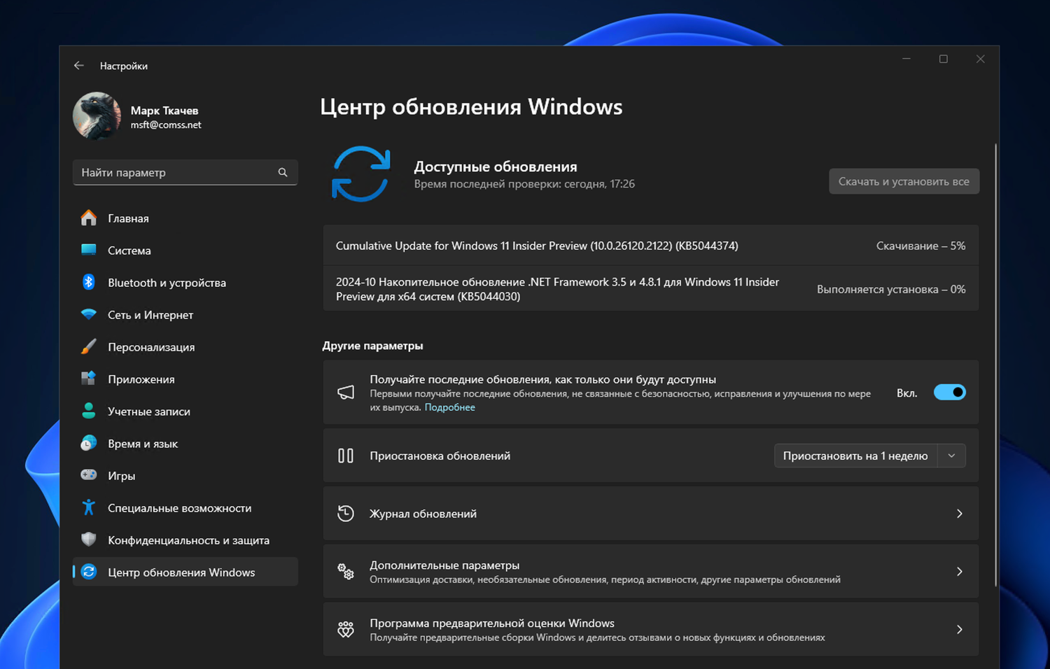Focus the 'Найти параметр' search field
Image resolution: width=1050 pixels, height=669 pixels.
pos(185,172)
